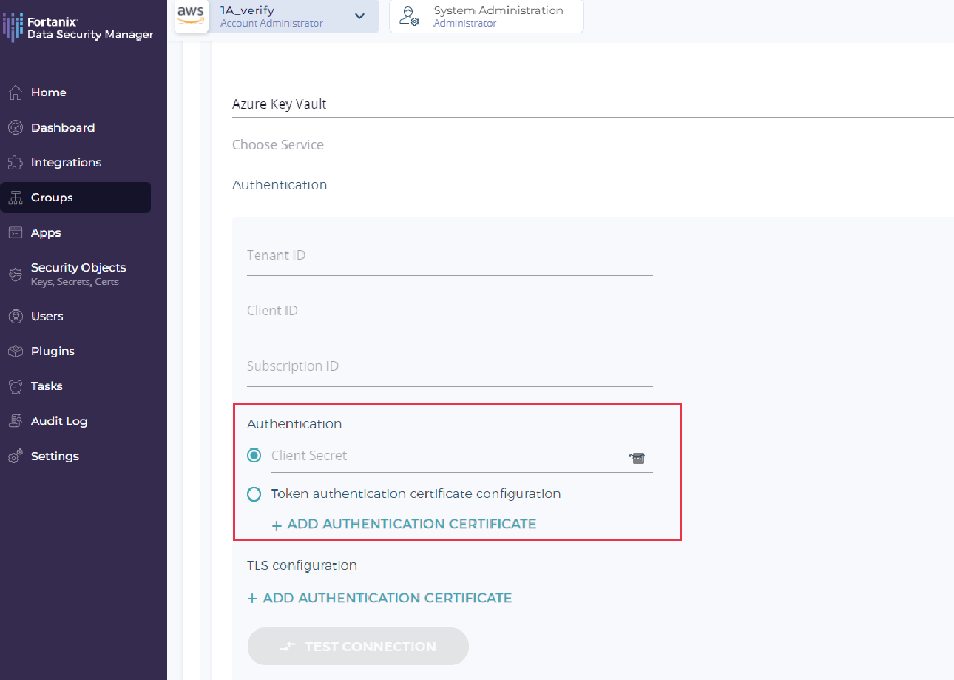Click the Test Connection button
The width and height of the screenshot is (954, 680).
[358, 647]
